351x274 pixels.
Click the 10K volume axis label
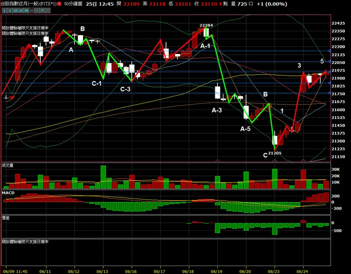[x=335, y=183]
